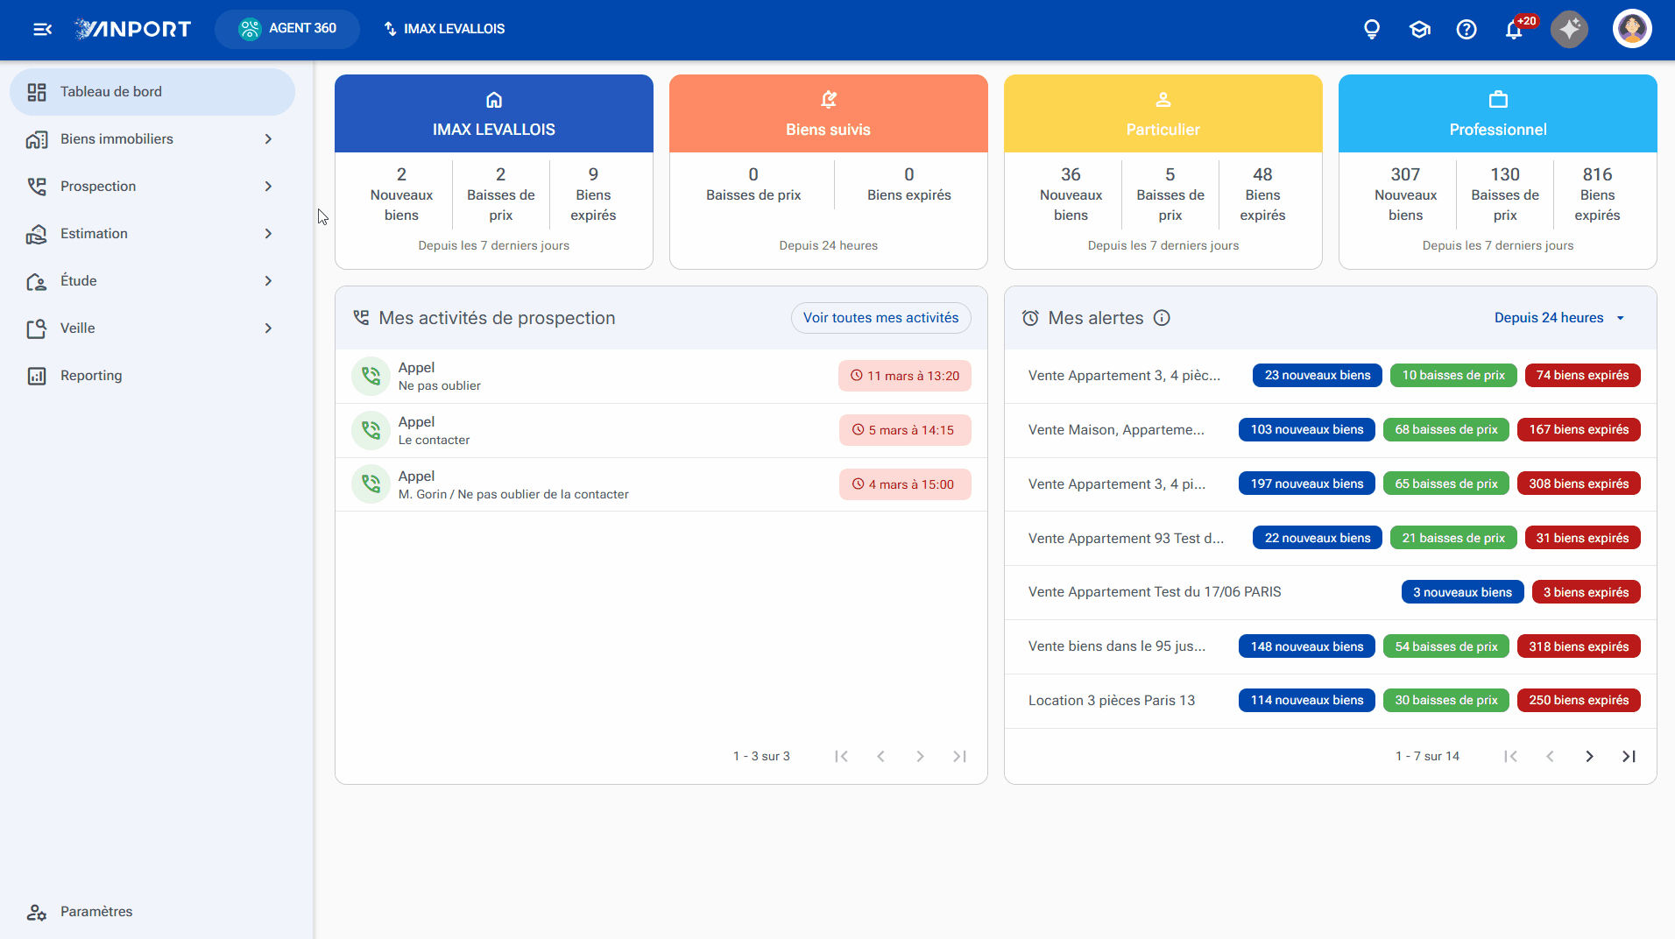Open the Depuis 24 heures dropdown

(1559, 318)
